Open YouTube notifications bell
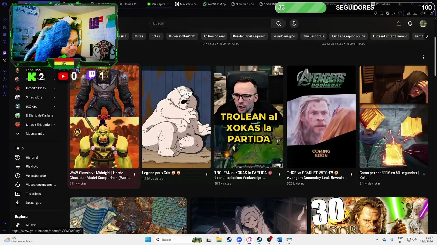Viewport: 437px width, 245px height. [410, 23]
